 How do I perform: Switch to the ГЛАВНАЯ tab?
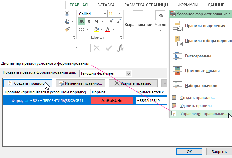78,5
